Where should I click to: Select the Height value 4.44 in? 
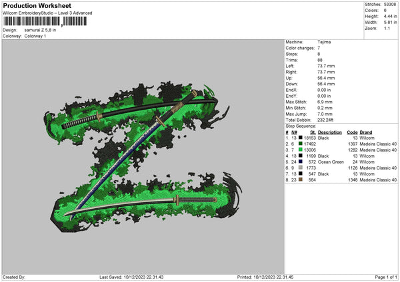tap(390, 16)
